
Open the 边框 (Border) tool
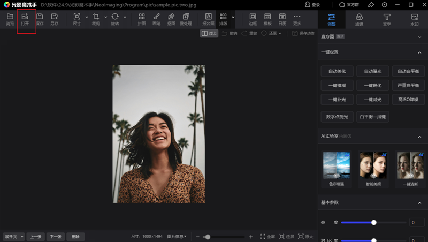[253, 19]
